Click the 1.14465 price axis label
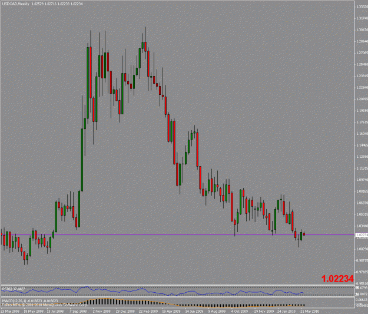 [x=362, y=145]
